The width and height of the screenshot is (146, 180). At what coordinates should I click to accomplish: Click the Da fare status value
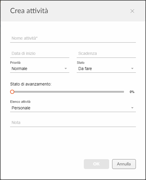point(85,69)
